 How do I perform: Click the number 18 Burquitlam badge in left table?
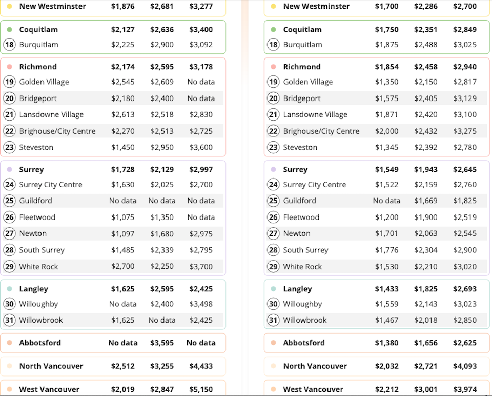click(9, 45)
